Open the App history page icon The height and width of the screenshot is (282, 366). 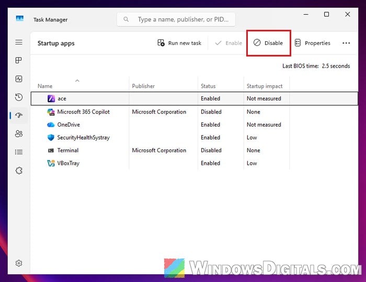pos(19,97)
